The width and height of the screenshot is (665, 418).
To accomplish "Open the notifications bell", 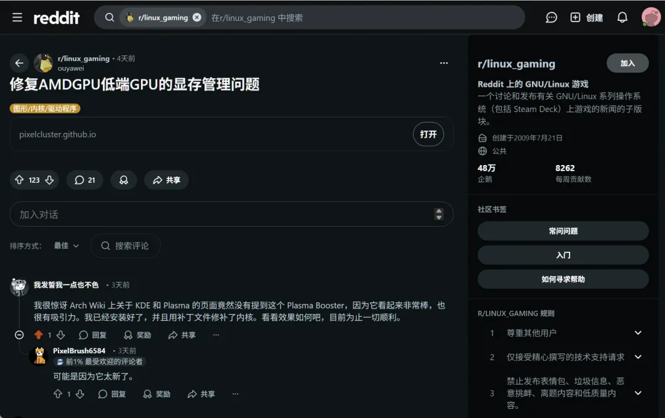I will click(622, 17).
